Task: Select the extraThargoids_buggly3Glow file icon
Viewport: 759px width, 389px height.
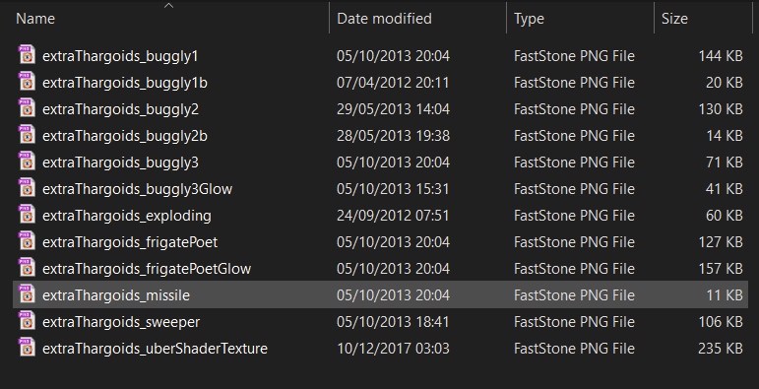Action: pos(28,187)
